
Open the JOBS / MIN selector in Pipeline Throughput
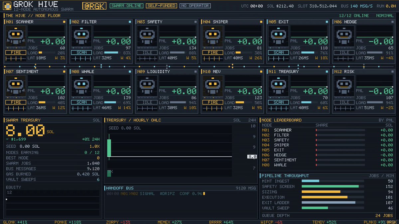pos(381,176)
